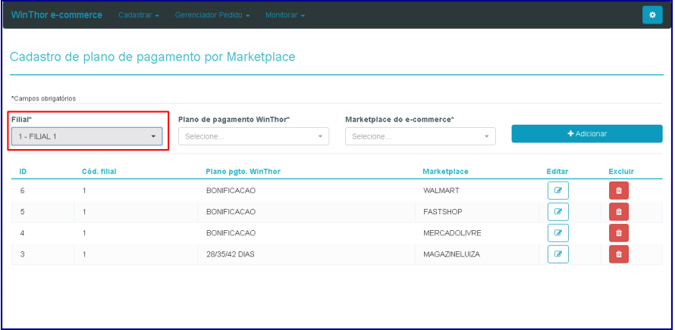Click ID 4 cell
This screenshot has height=330, width=675.
click(23, 233)
